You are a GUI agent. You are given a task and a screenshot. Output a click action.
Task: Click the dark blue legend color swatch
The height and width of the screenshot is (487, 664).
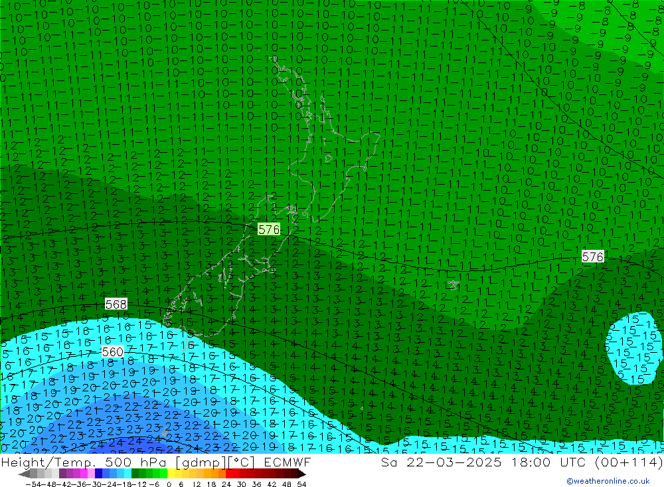point(98,474)
